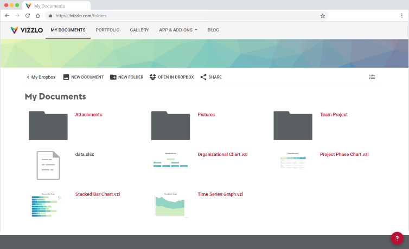Go back with browser back arrow

[7, 16]
